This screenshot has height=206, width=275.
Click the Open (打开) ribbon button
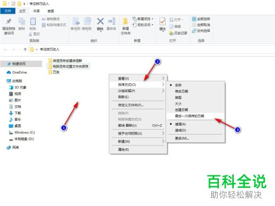(x=177, y=20)
